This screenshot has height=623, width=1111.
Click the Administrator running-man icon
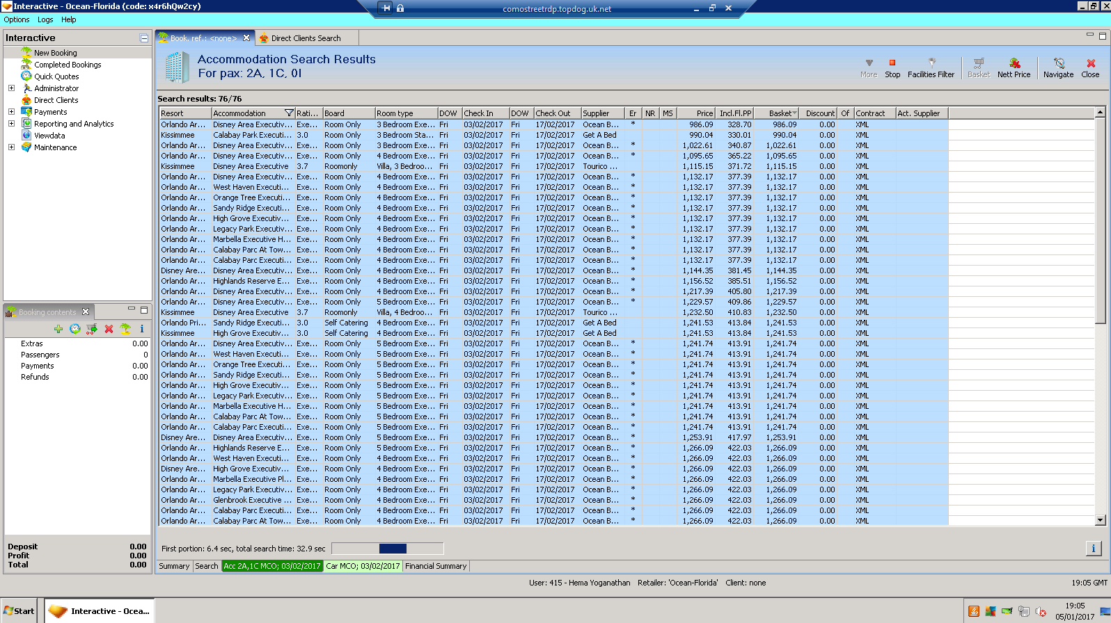26,88
